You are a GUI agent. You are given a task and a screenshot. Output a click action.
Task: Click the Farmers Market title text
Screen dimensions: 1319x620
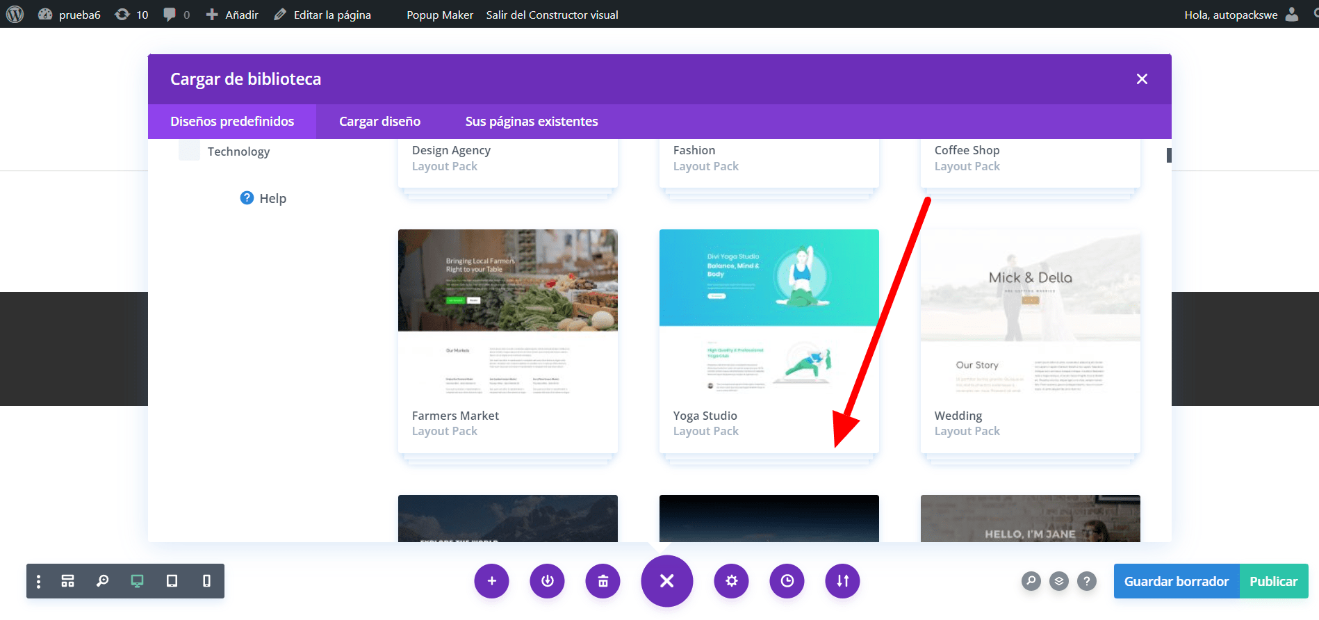tap(455, 416)
